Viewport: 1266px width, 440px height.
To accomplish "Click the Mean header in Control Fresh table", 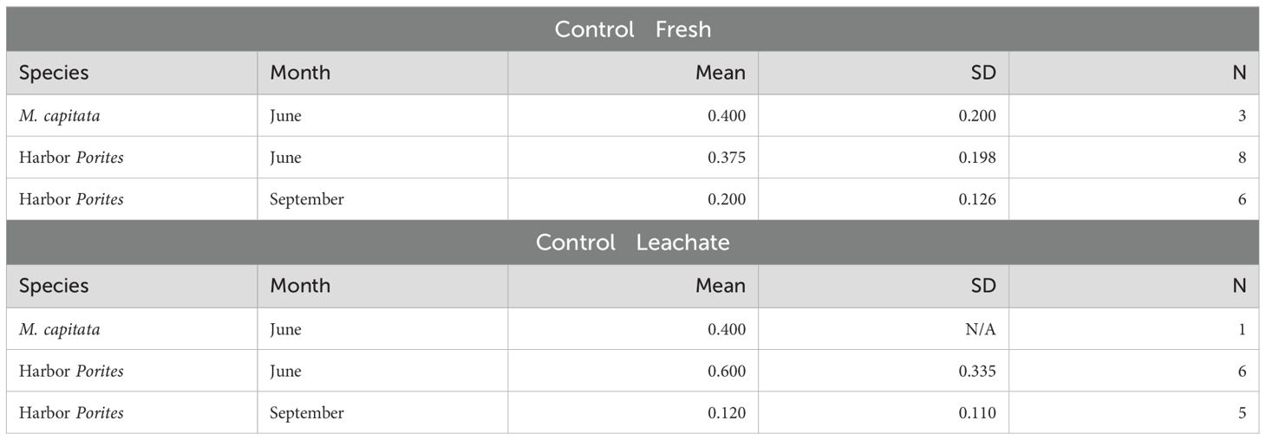I will [x=633, y=73].
